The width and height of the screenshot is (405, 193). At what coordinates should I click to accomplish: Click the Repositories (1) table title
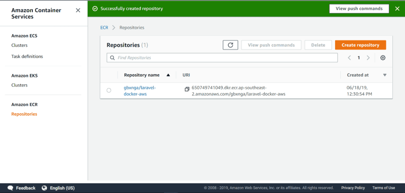point(128,45)
